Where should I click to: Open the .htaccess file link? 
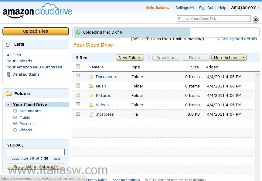point(105,114)
